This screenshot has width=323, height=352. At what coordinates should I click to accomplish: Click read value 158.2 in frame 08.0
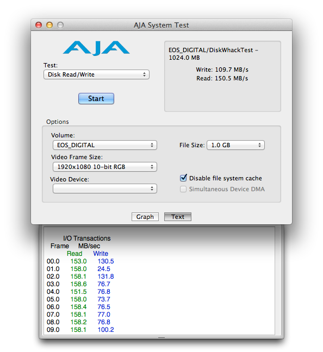(x=78, y=322)
